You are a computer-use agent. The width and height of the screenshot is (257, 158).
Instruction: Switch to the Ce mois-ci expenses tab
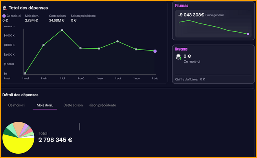[17, 105]
